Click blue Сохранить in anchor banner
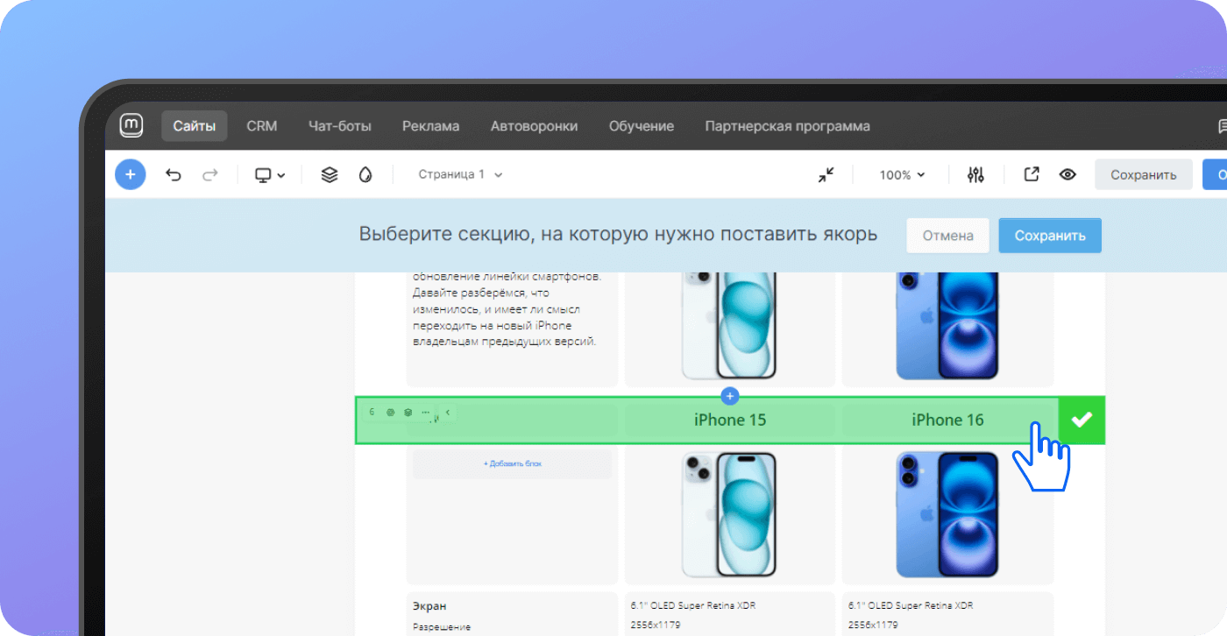This screenshot has height=636, width=1227. pos(1050,236)
